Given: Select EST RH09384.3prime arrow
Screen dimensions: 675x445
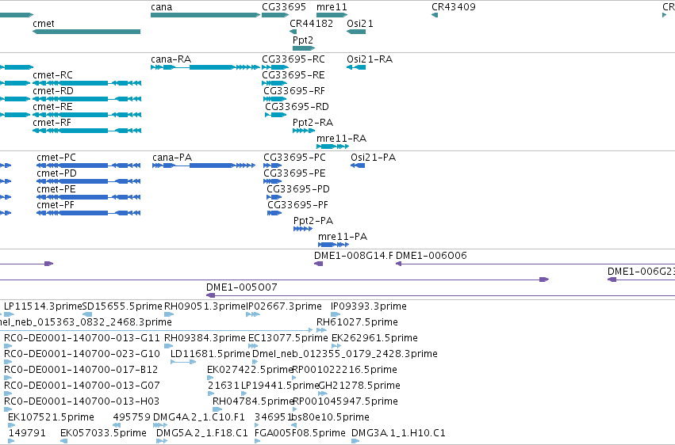Looking at the screenshot, I should [x=169, y=346].
